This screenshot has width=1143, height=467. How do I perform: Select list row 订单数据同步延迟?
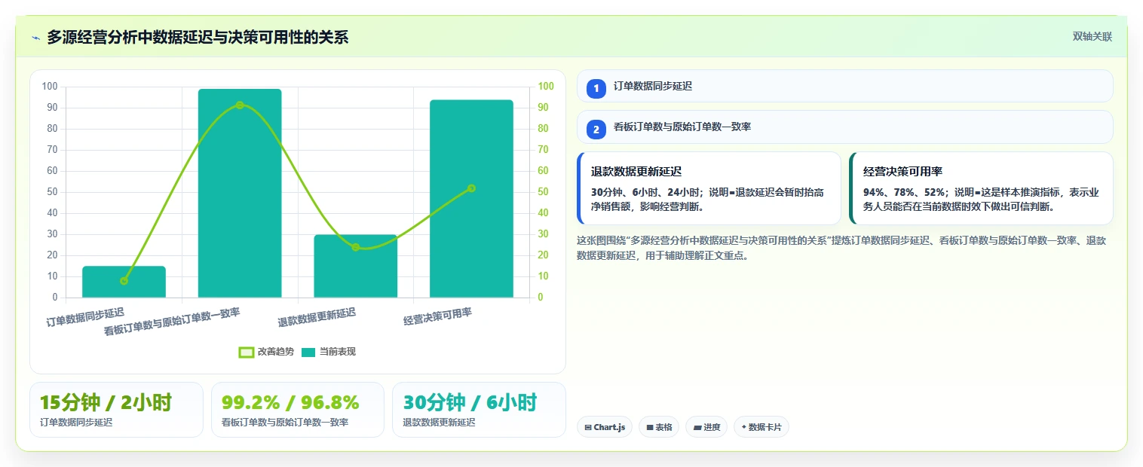click(844, 86)
